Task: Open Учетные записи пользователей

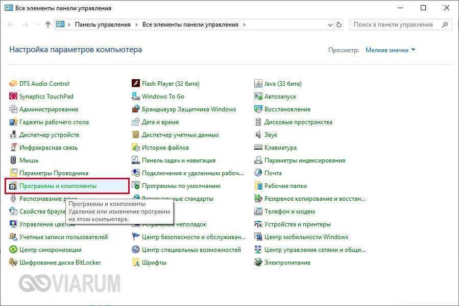Action: (x=63, y=237)
